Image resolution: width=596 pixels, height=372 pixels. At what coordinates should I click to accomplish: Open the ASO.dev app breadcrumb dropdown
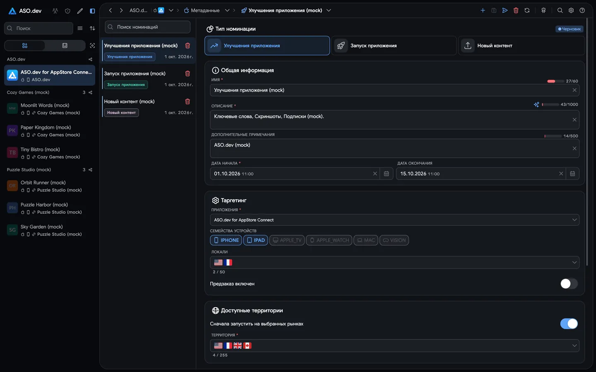[171, 10]
